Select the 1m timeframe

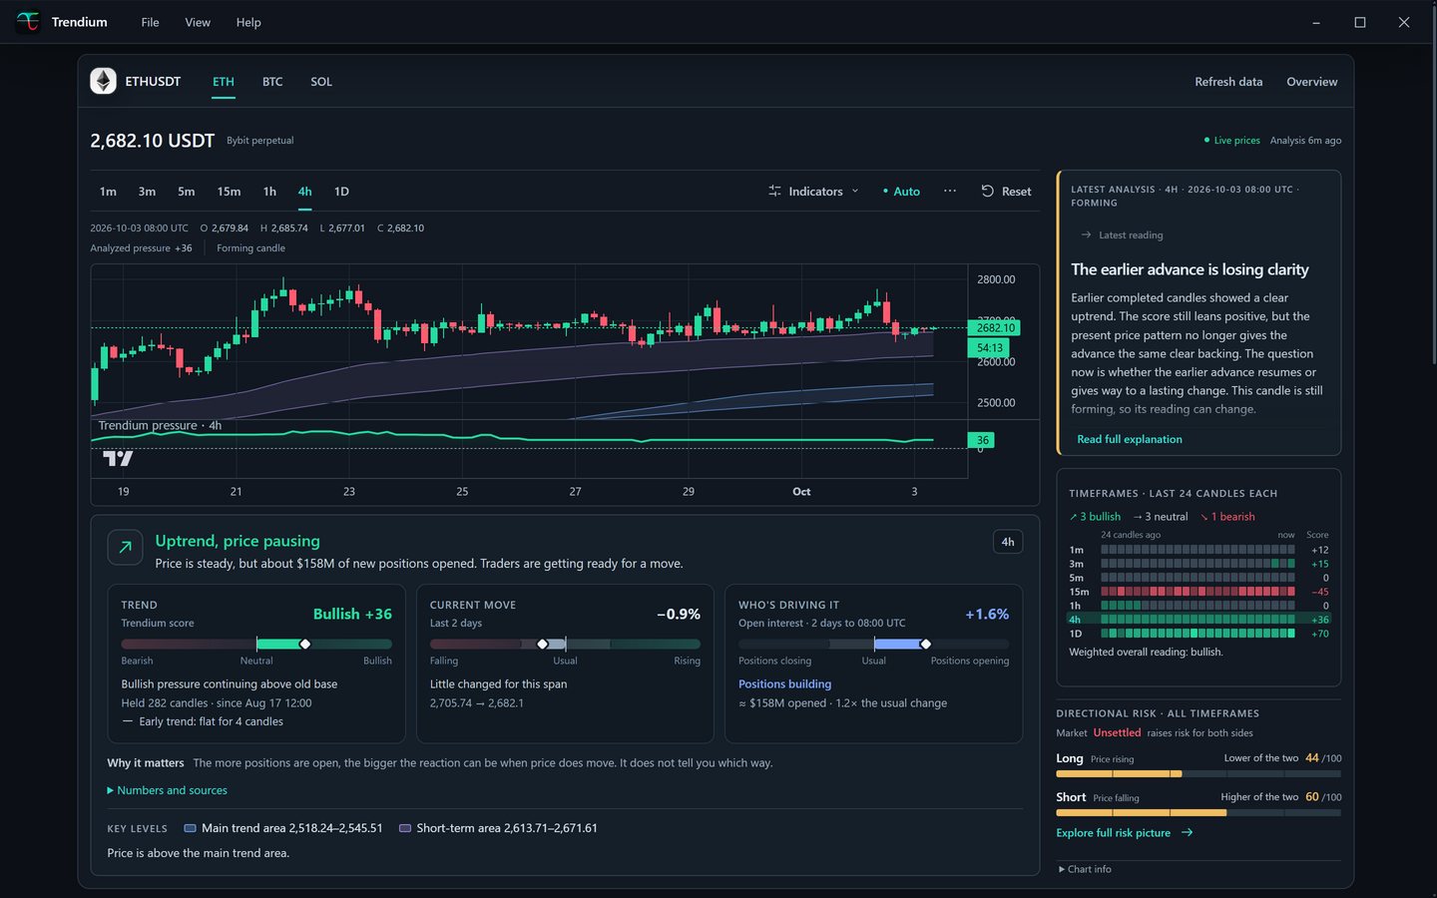coord(108,192)
